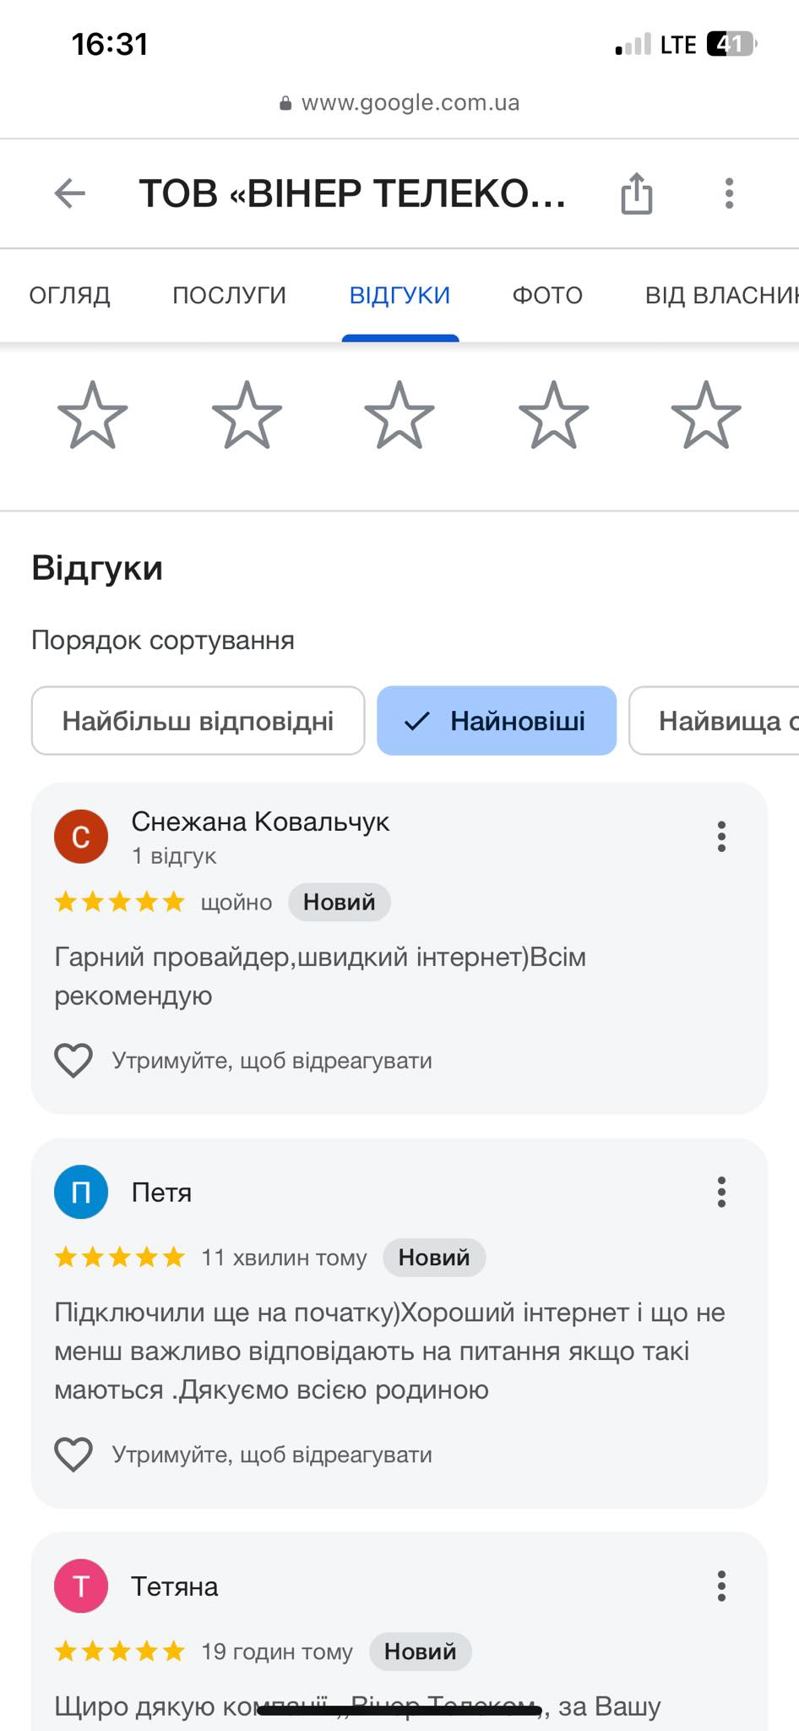Open options menu for Снежана Ковальчук's review
The image size is (799, 1731).
[x=721, y=836]
